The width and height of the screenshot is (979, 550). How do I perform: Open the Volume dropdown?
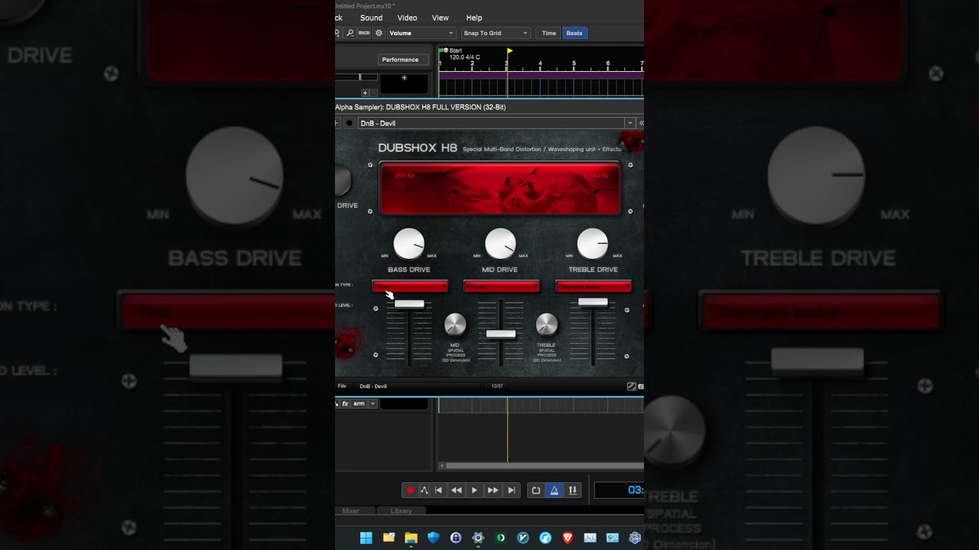[x=421, y=33]
